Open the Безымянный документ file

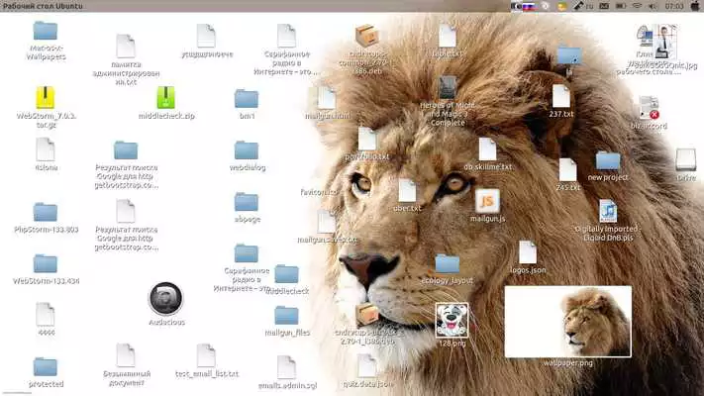(x=126, y=355)
